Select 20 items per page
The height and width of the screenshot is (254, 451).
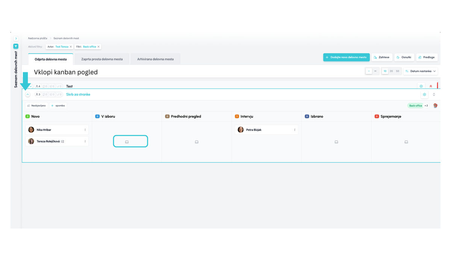click(x=391, y=71)
